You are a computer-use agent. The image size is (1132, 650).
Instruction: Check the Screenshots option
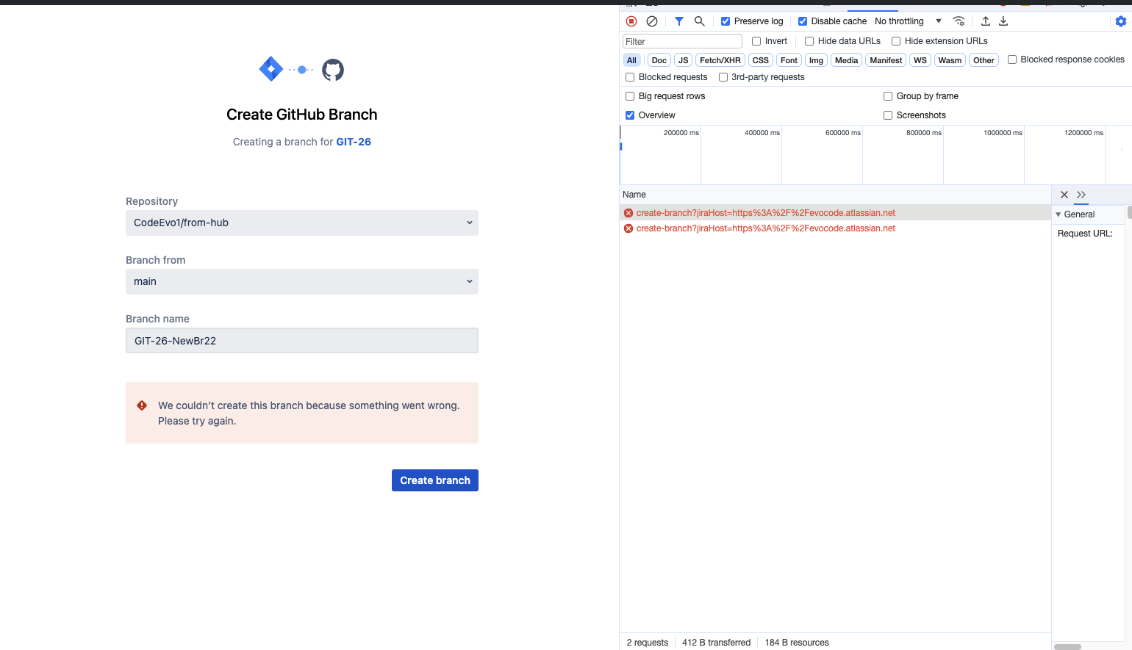[x=888, y=115]
